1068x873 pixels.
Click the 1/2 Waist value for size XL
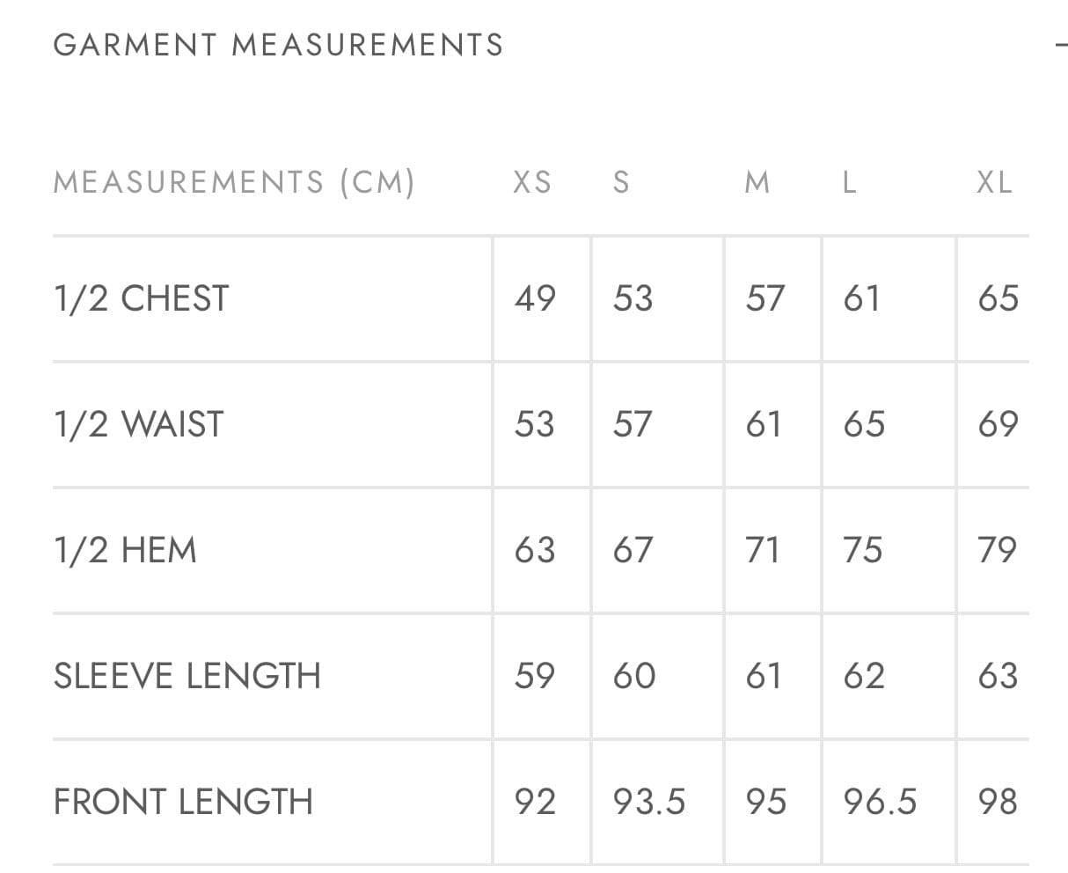point(998,424)
